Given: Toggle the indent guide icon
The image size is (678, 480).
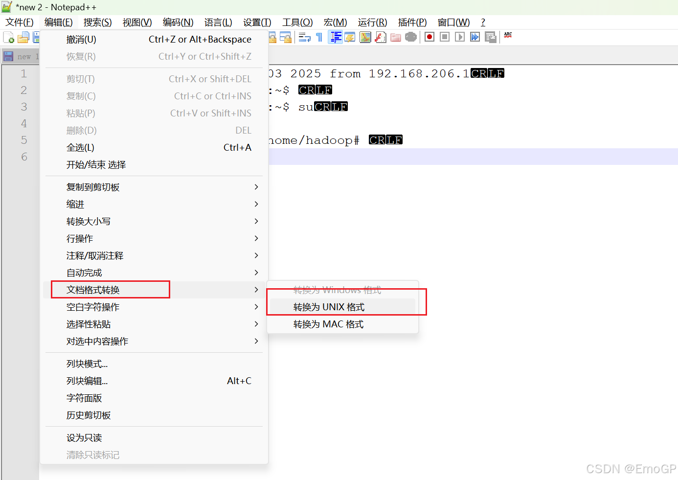Looking at the screenshot, I should click(336, 37).
